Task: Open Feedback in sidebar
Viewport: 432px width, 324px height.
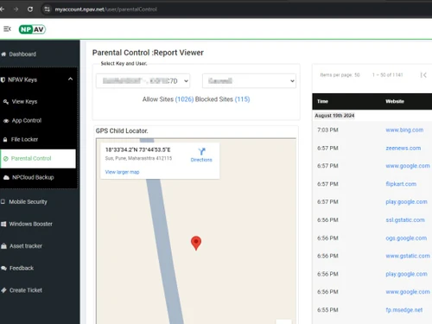Action: [22, 269]
